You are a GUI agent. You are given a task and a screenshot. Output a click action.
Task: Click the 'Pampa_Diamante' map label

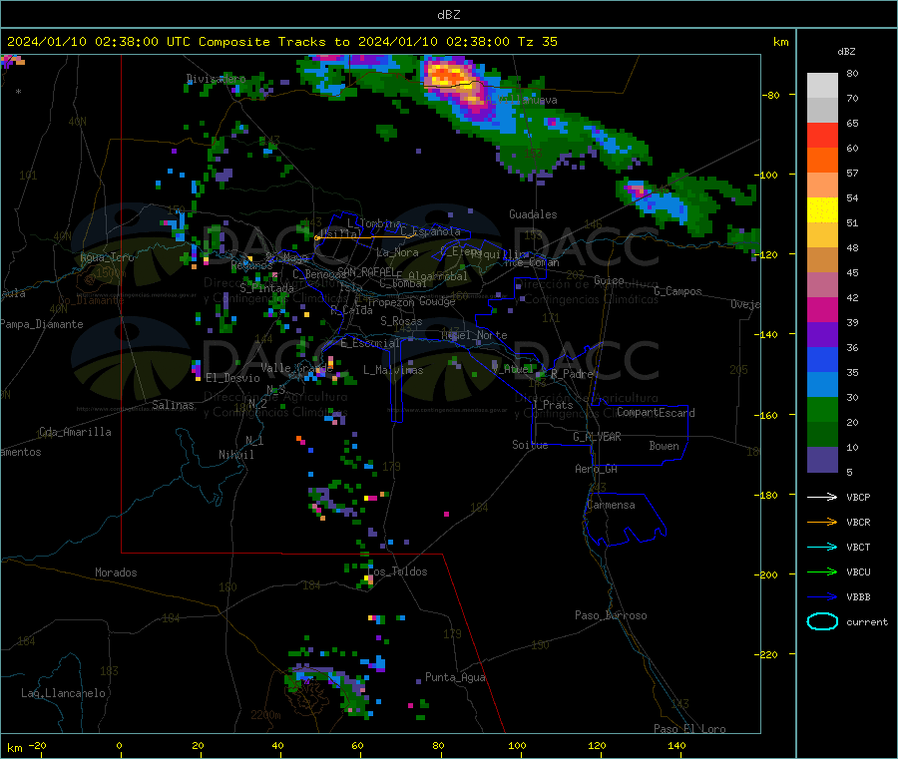(42, 324)
